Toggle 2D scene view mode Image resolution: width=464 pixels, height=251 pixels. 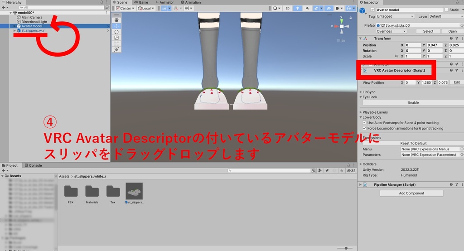tap(288, 8)
